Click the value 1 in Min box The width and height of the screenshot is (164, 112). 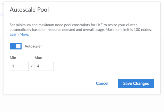[13, 66]
